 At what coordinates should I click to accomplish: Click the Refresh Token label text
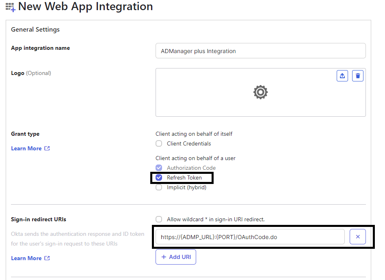[x=184, y=177]
